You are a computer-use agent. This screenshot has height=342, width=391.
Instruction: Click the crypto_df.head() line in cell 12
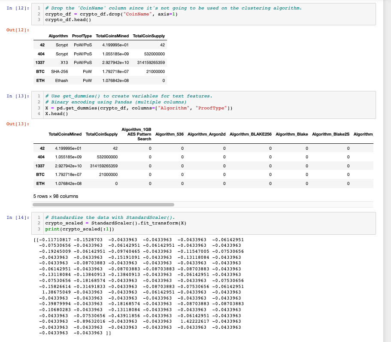point(68,20)
